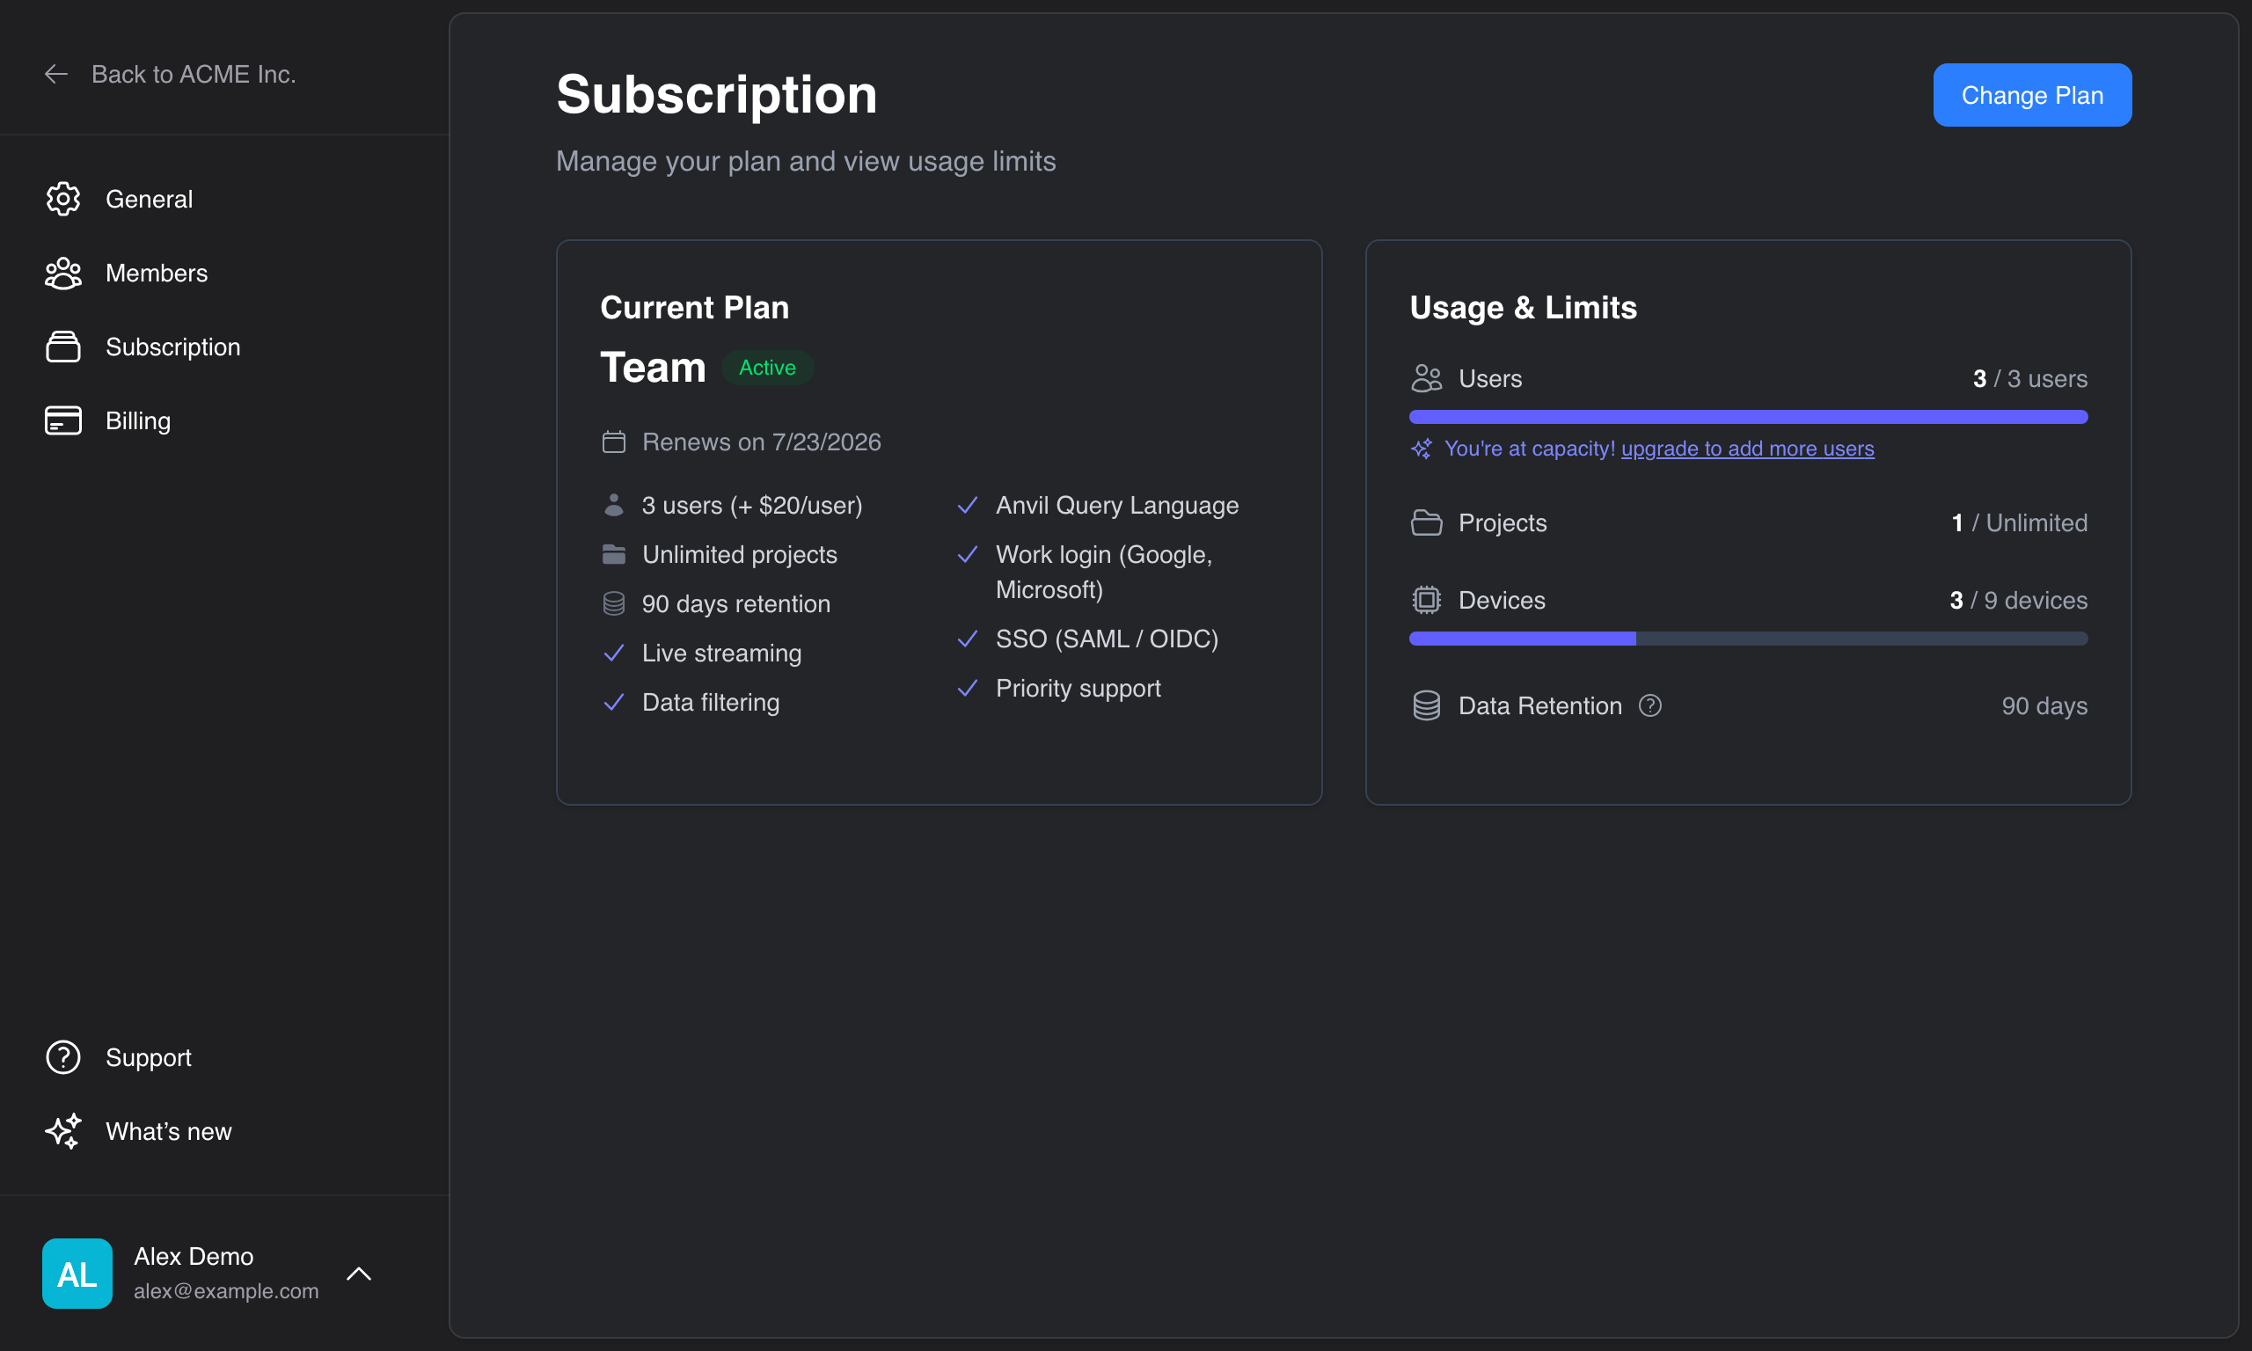Image resolution: width=2252 pixels, height=1351 pixels.
Task: Click the folder icon by Unlimited projects
Action: tap(614, 553)
